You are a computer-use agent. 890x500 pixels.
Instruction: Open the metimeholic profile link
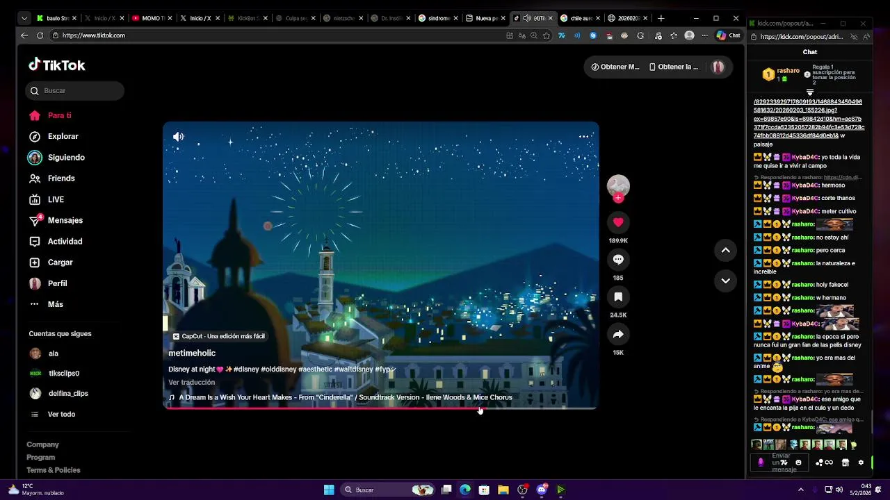point(192,353)
